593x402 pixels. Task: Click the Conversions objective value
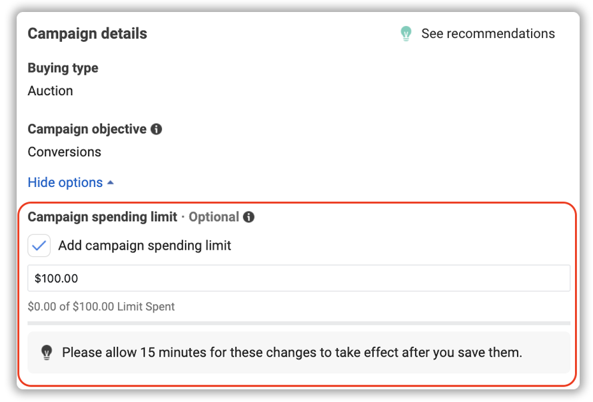pyautogui.click(x=64, y=152)
